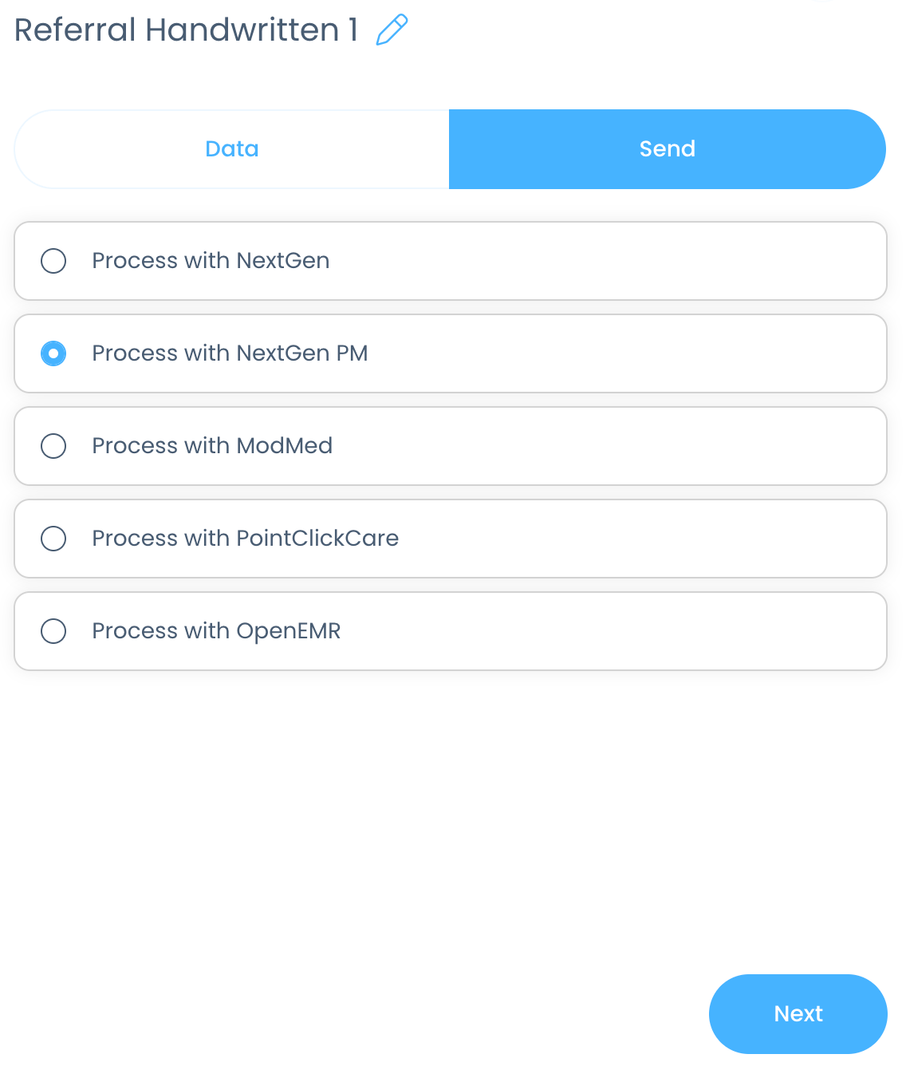Choose the Process with ModMed radio circle
Image resolution: width=906 pixels, height=1066 pixels.
point(53,446)
